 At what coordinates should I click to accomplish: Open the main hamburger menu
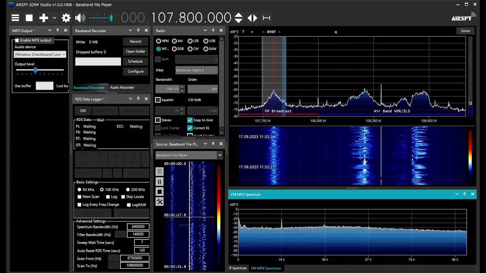click(15, 18)
